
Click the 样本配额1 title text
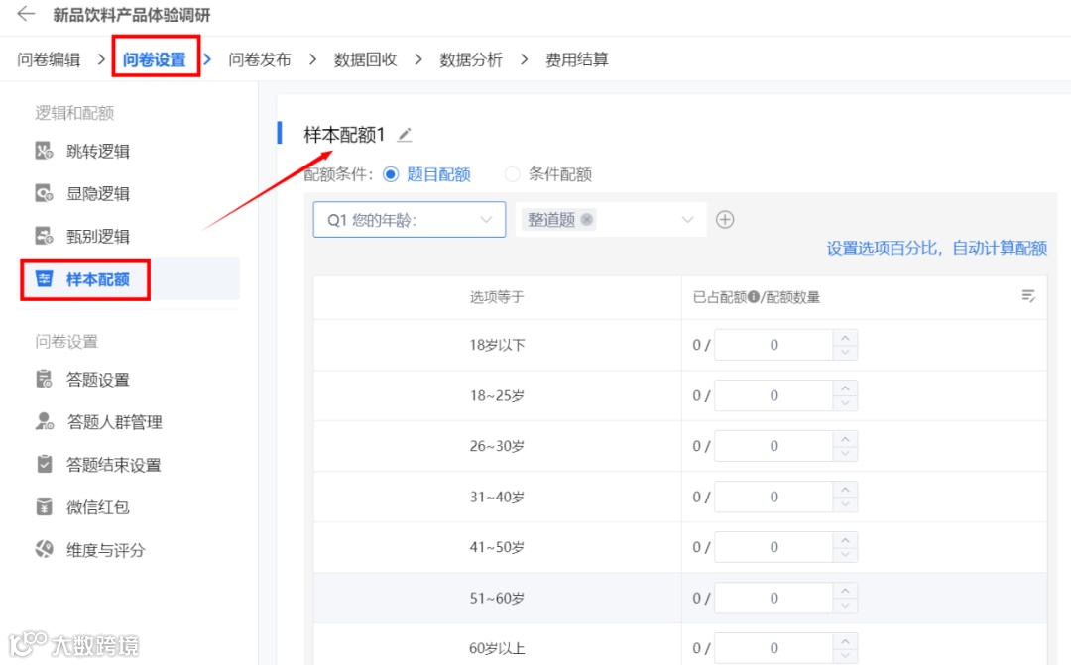[x=344, y=135]
